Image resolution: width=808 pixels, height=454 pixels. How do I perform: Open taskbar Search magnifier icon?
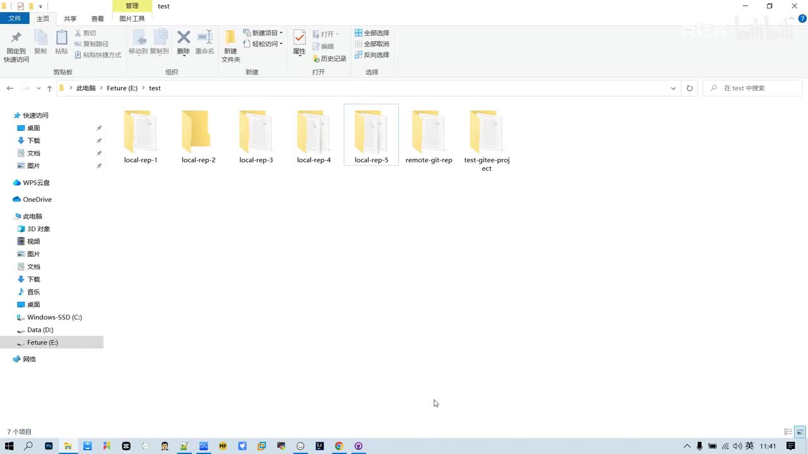(28, 446)
